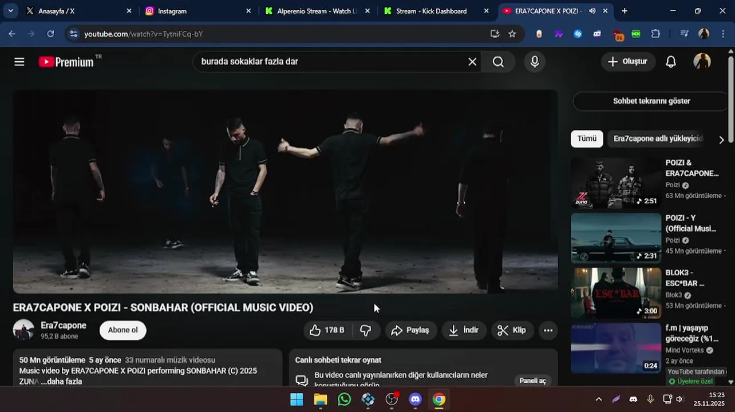Open chat replay with Paneli aç

(x=532, y=381)
